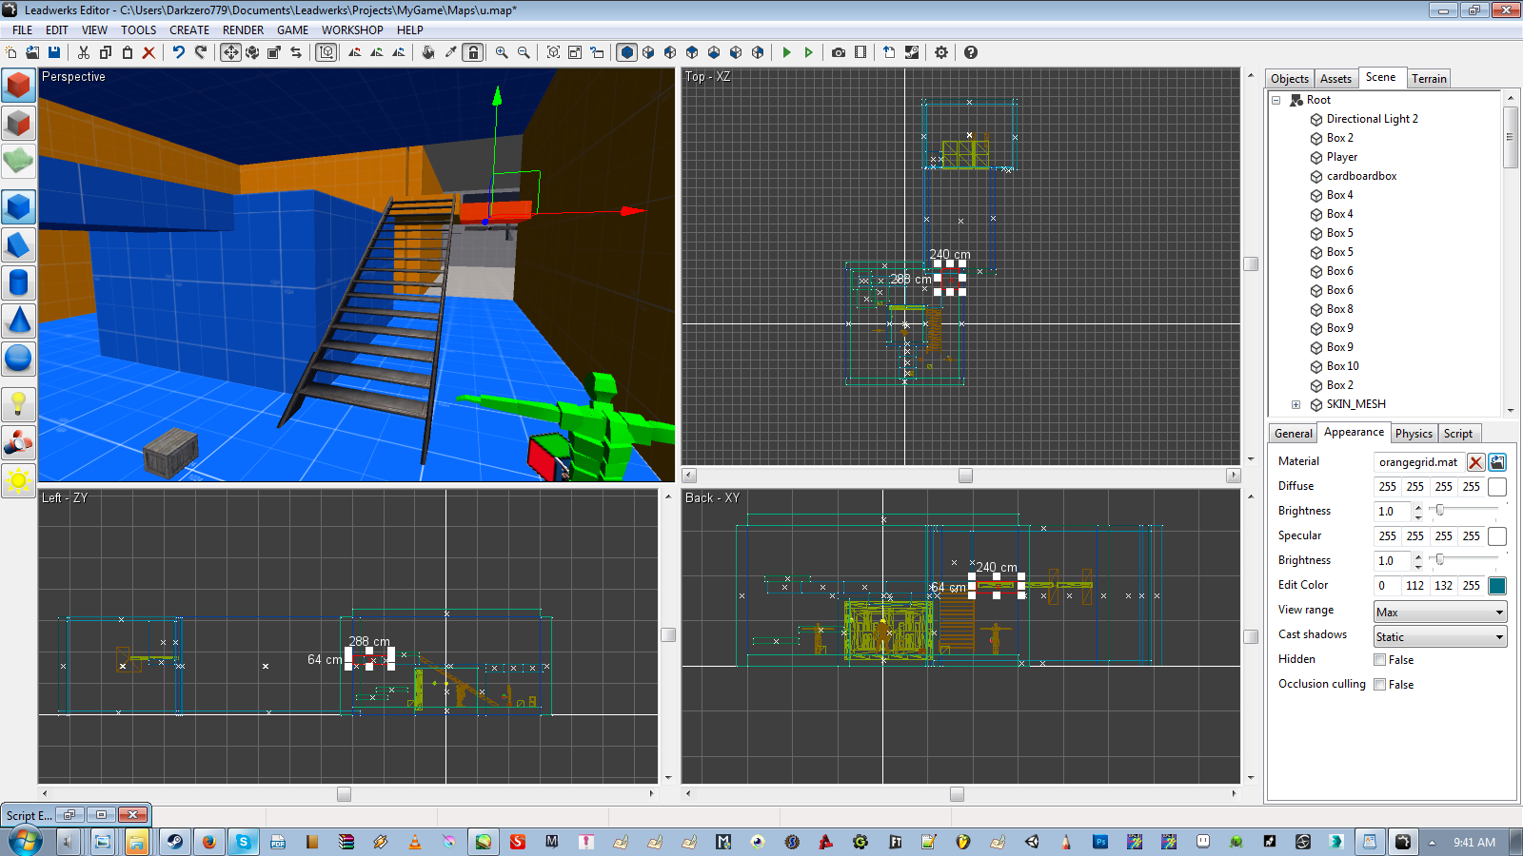Viewport: 1523px width, 856px height.
Task: Click the undo arrow in toolbar
Action: [x=178, y=52]
